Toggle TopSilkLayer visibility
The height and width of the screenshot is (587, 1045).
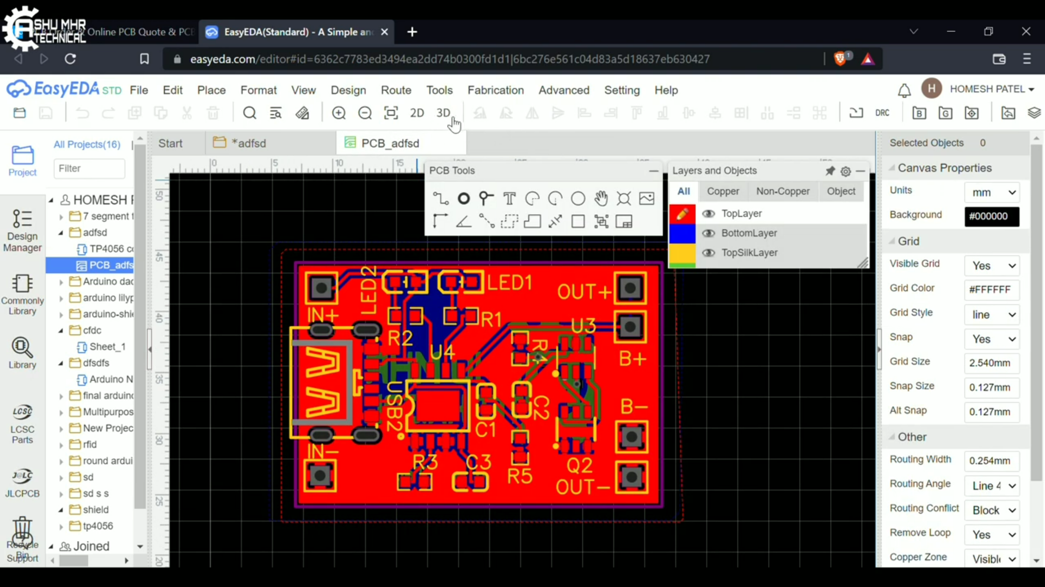[709, 253]
